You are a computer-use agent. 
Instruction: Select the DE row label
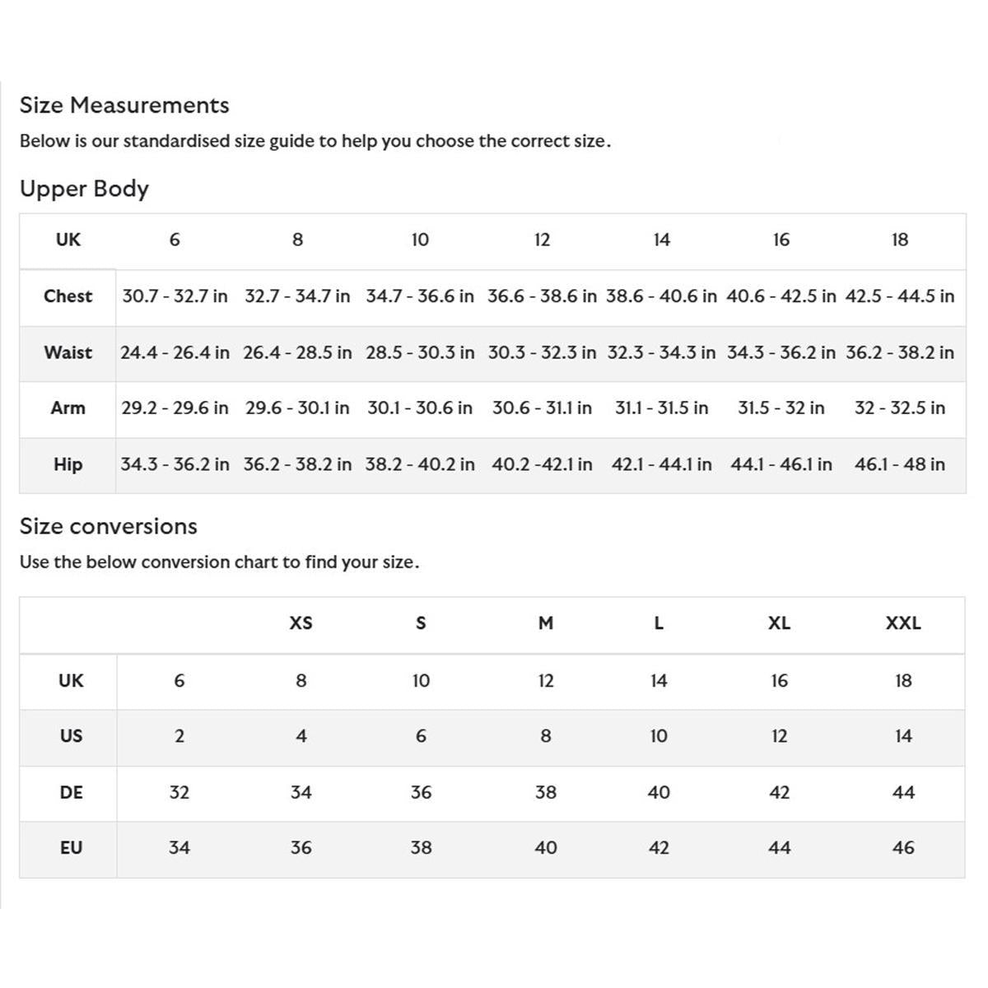click(71, 792)
